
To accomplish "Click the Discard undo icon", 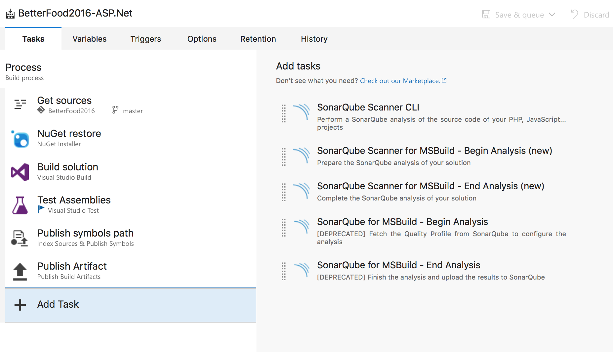I will 575,14.
